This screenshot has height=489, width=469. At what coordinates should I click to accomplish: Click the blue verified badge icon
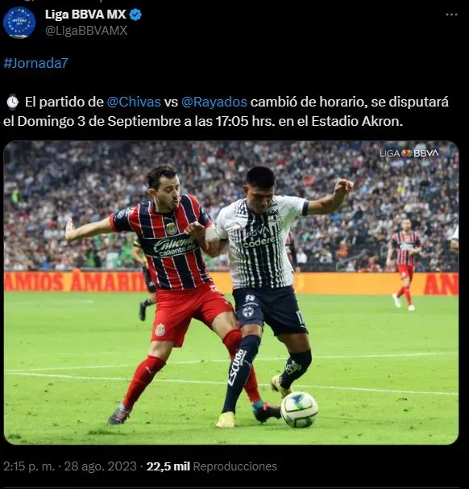135,15
